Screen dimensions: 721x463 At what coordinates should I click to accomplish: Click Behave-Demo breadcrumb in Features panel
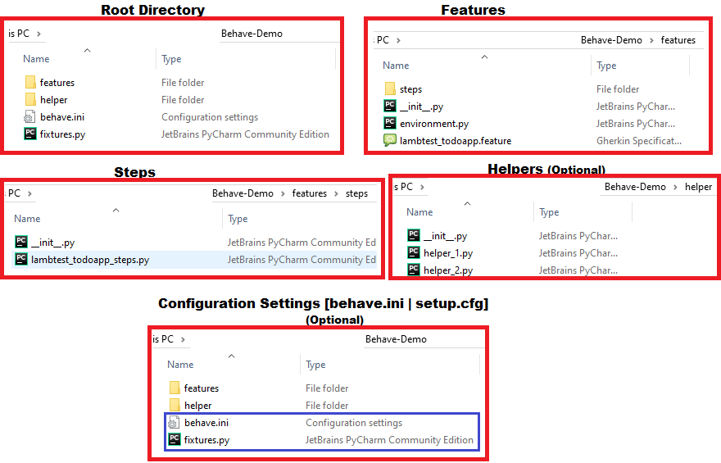[611, 40]
